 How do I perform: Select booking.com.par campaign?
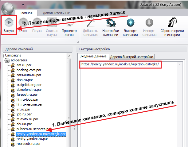tap(29, 70)
